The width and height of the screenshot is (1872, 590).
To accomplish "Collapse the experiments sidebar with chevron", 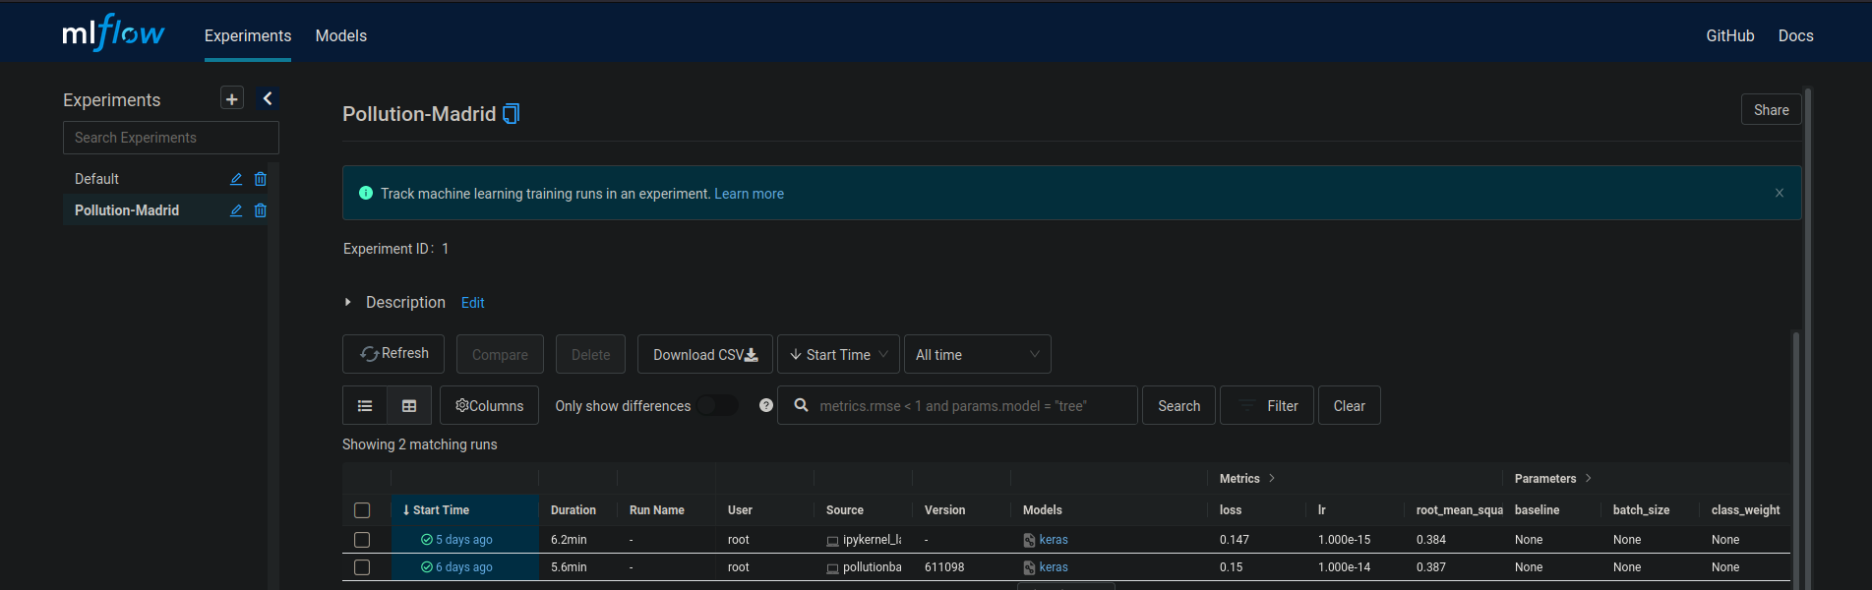I will click(x=268, y=98).
